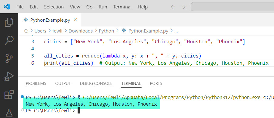
Task: Click the all_cities variable on line 5
Action: click(x=58, y=56)
